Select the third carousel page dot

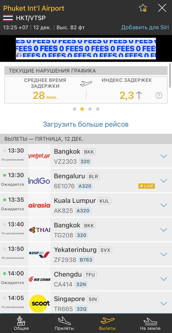tap(90, 109)
